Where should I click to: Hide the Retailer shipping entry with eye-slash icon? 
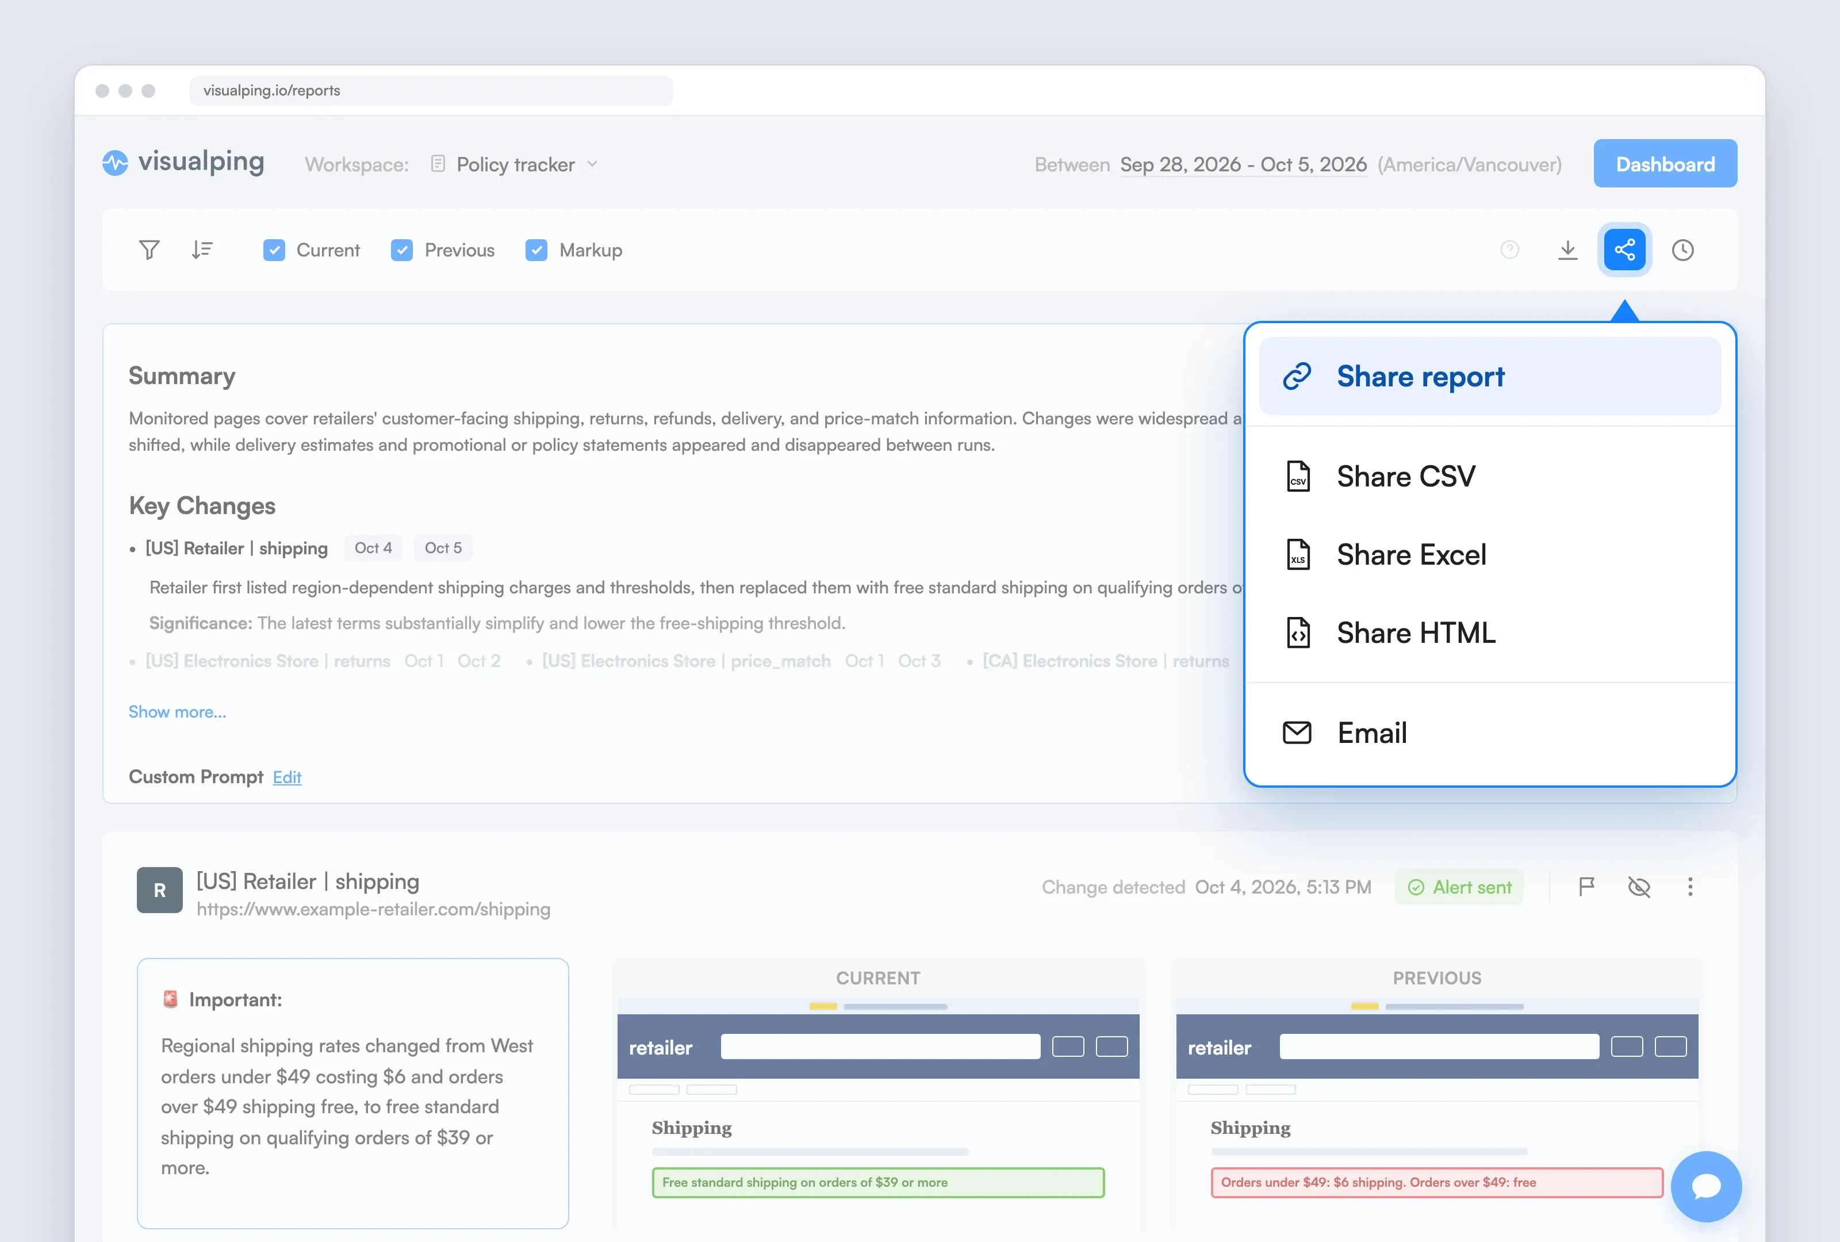click(1639, 887)
